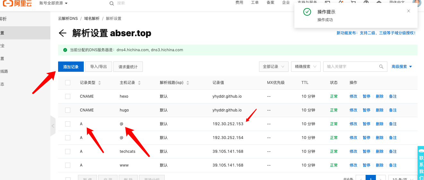This screenshot has width=424, height=180.
Task: Click 修改 for the www record
Action: (353, 165)
